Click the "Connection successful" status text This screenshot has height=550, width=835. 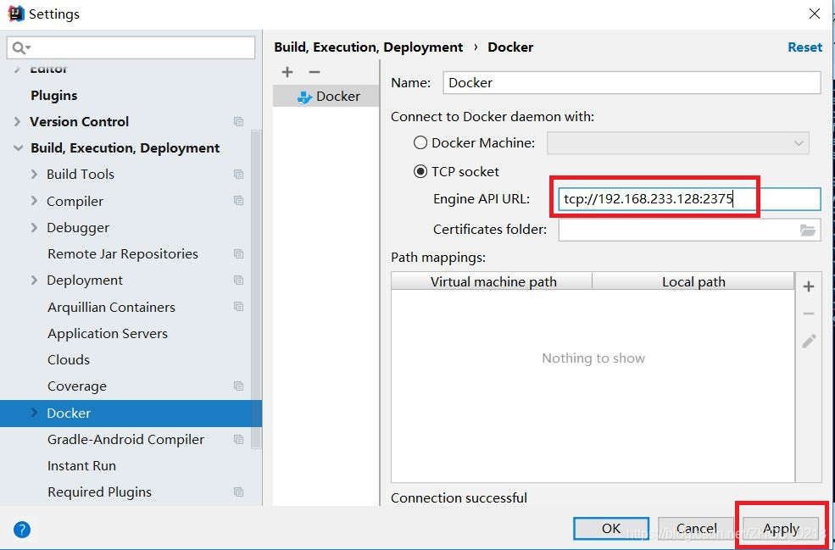pyautogui.click(x=459, y=497)
